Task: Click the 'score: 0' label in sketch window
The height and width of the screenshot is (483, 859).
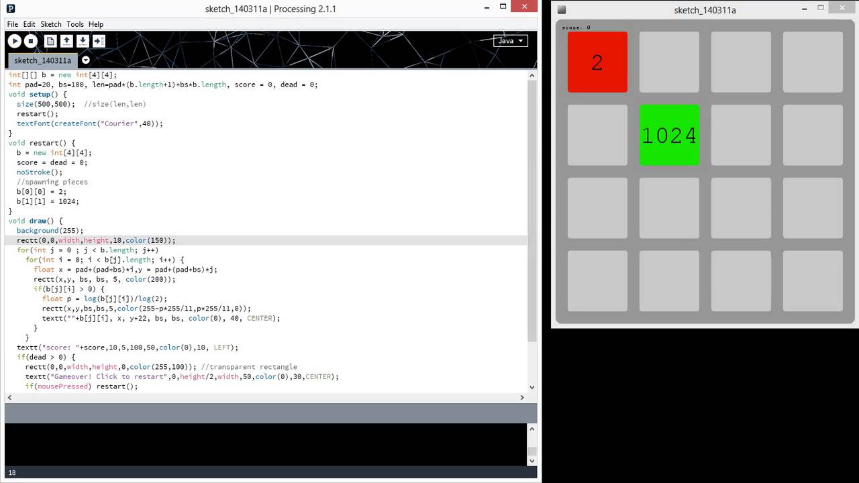Action: (576, 28)
